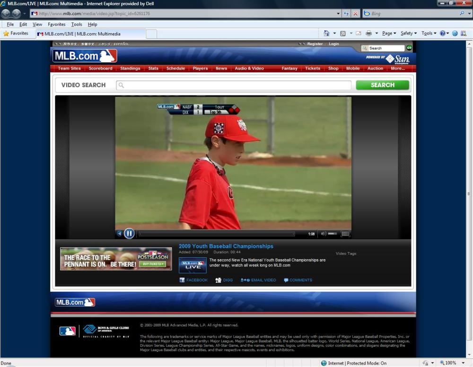Toggle fullscreen mode in the video player
473x367 pixels.
345,234
